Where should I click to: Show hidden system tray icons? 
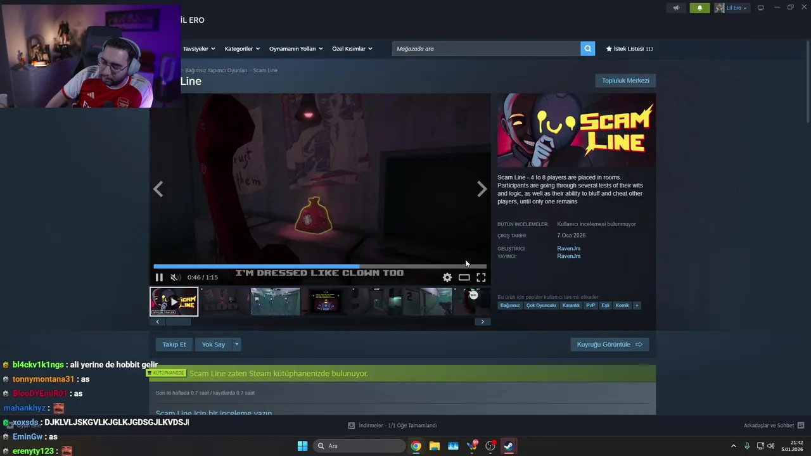point(734,446)
